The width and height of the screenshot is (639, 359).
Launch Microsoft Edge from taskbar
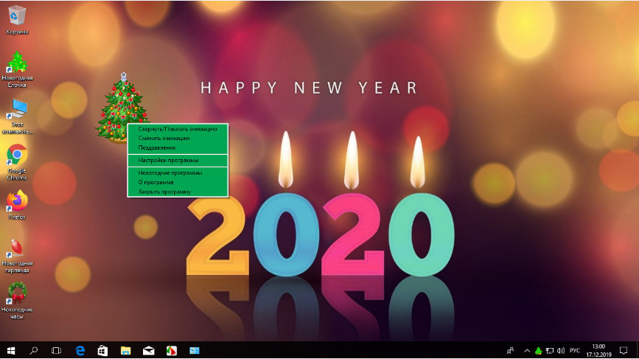click(80, 350)
